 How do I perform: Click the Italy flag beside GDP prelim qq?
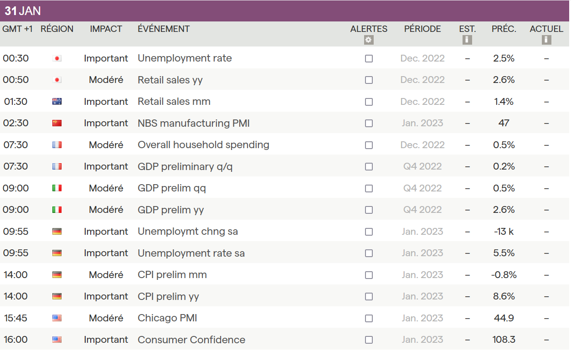(x=57, y=188)
